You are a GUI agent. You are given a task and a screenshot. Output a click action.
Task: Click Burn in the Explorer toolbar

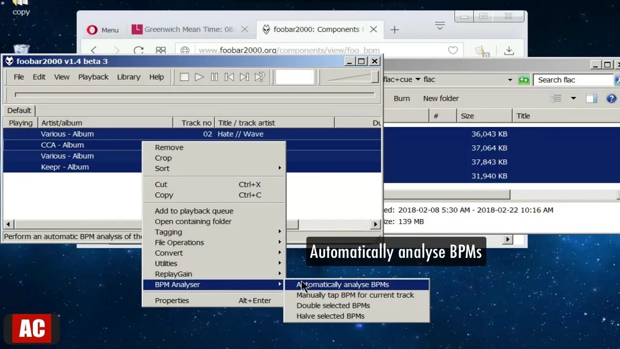pos(402,98)
